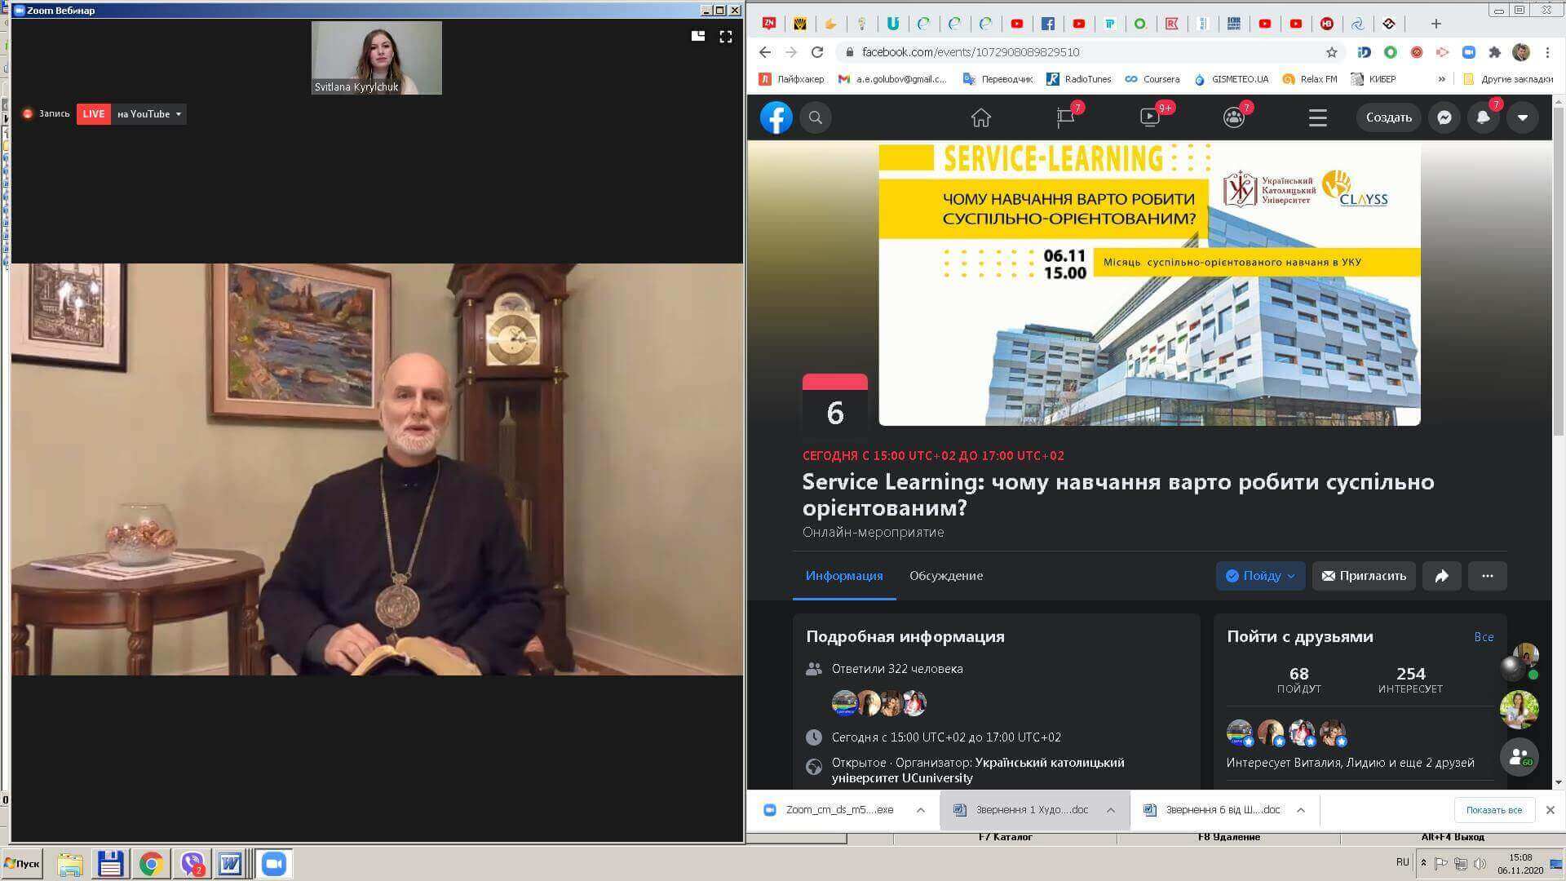Click Facebook Watch video icon

(x=1150, y=117)
